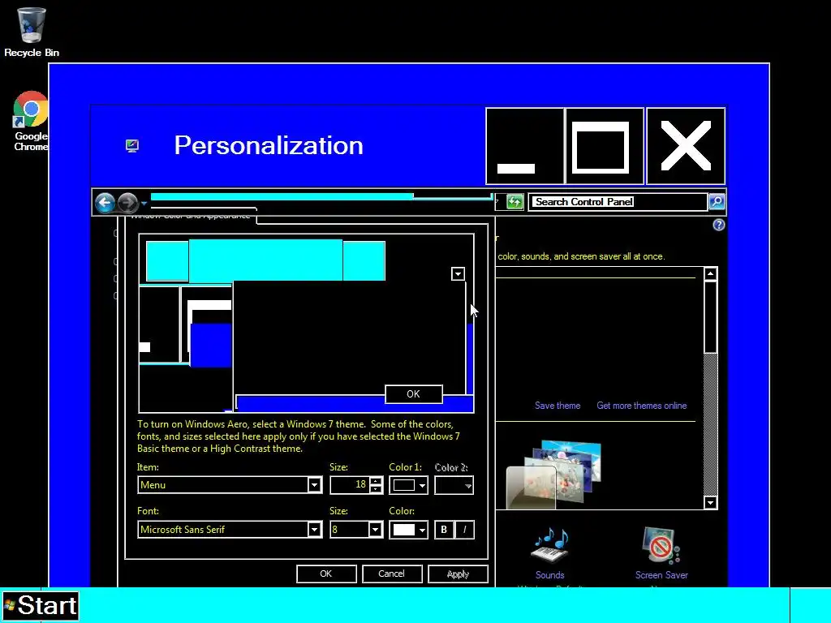Select the Aero theme thumbnail

click(553, 475)
